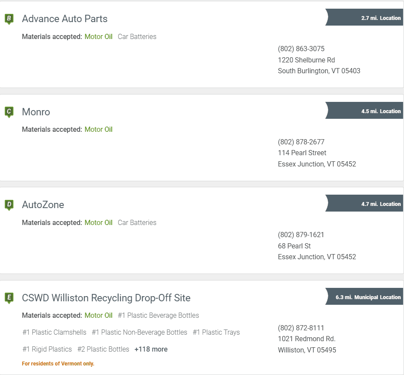Expand the +118 more materials list
Screen dimensions: 404x375
pyautogui.click(x=151, y=349)
